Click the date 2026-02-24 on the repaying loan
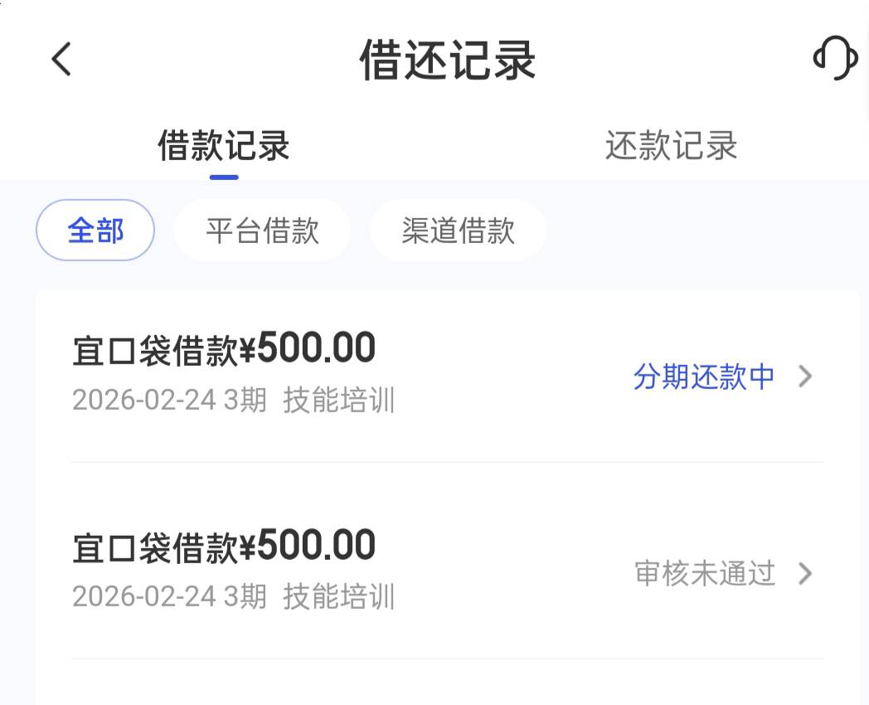The image size is (869, 705). [x=144, y=401]
